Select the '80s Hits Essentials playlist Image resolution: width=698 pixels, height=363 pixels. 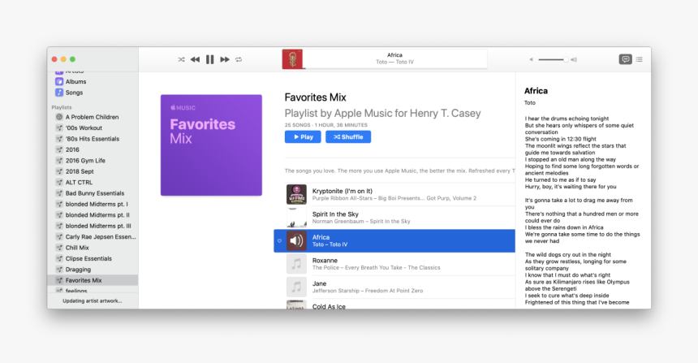click(93, 139)
